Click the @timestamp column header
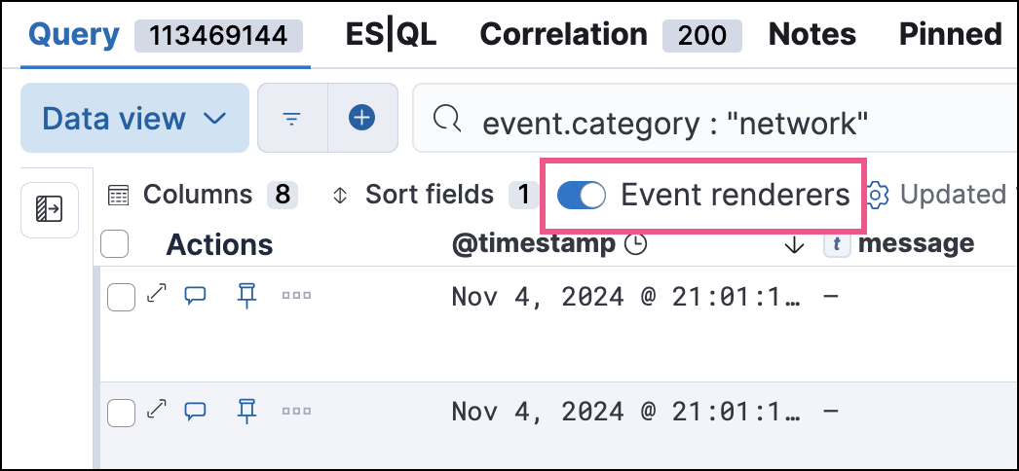Image resolution: width=1019 pixels, height=471 pixels. pos(534,243)
